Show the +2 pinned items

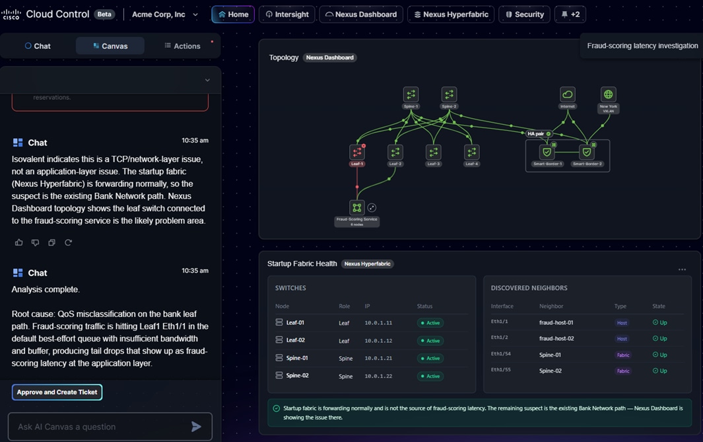(x=570, y=15)
